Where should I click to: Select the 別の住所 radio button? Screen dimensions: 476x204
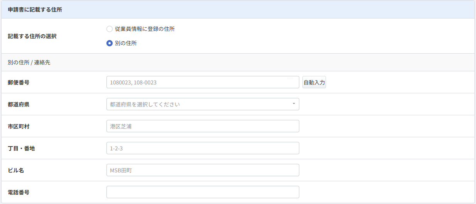[x=110, y=43]
